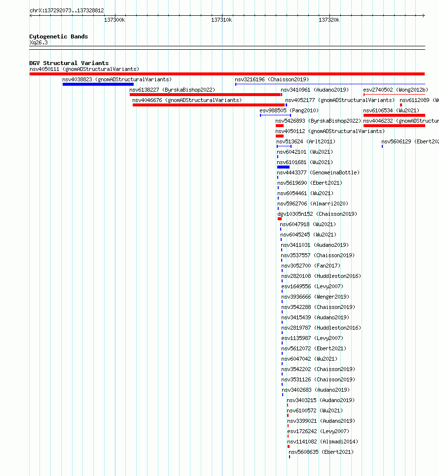Open nsv5962706 (Almarri2020) variant

pos(313,204)
